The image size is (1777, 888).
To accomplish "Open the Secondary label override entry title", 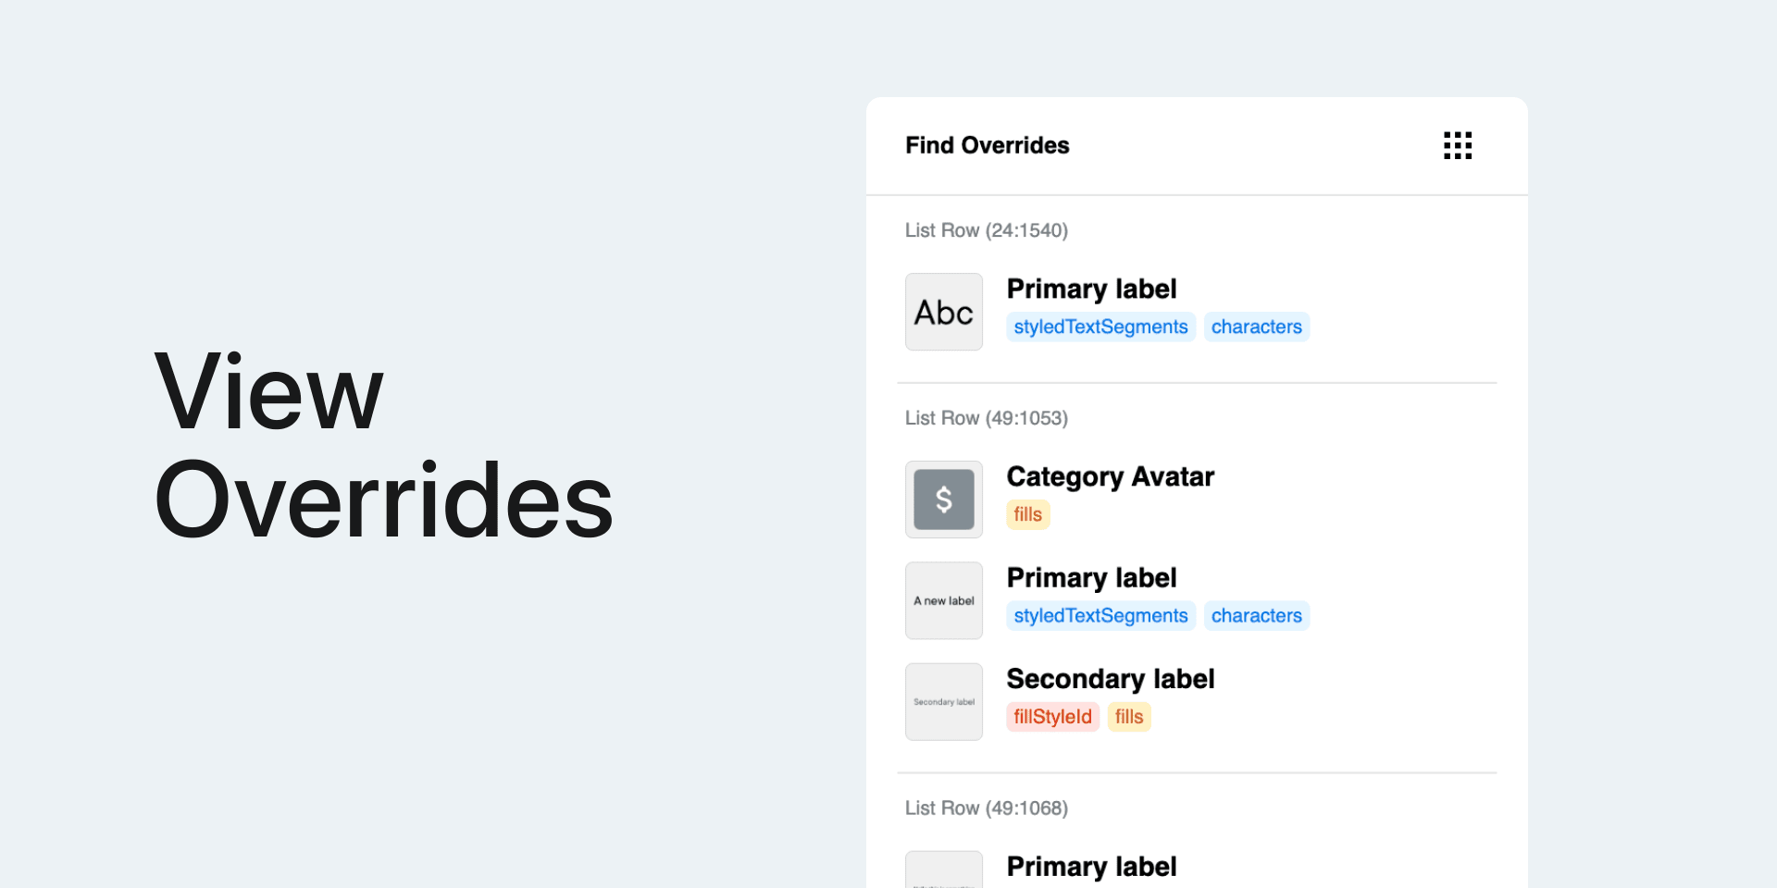I will pyautogui.click(x=1110, y=679).
